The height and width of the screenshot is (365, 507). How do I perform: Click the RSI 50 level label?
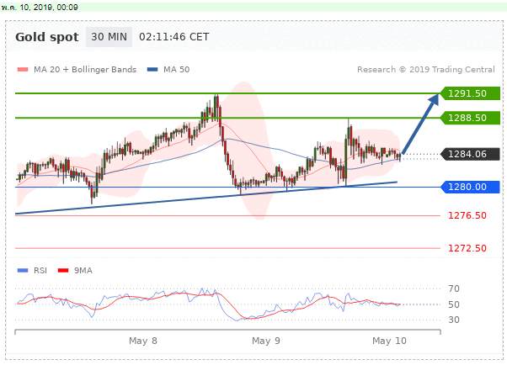(454, 304)
